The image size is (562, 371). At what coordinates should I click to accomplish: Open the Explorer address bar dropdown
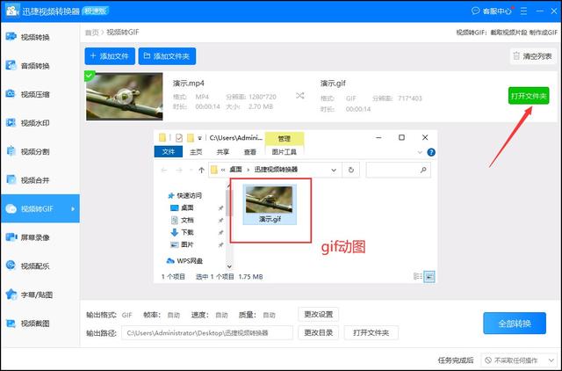[x=334, y=170]
